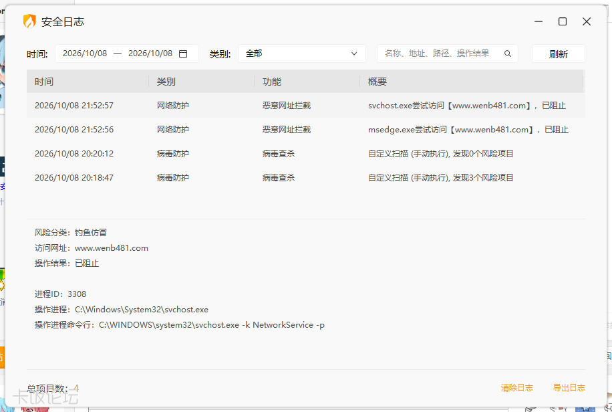Click the 进程ID: 3308 detail line

pos(61,294)
